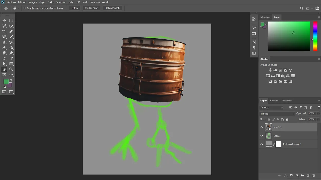This screenshot has width=321, height=180.
Task: Select the Eyedropper tool
Action: click(11, 31)
